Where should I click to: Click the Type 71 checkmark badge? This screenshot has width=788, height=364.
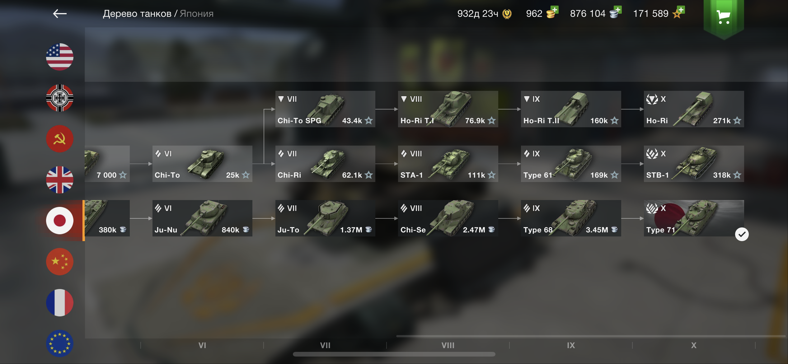[742, 234]
